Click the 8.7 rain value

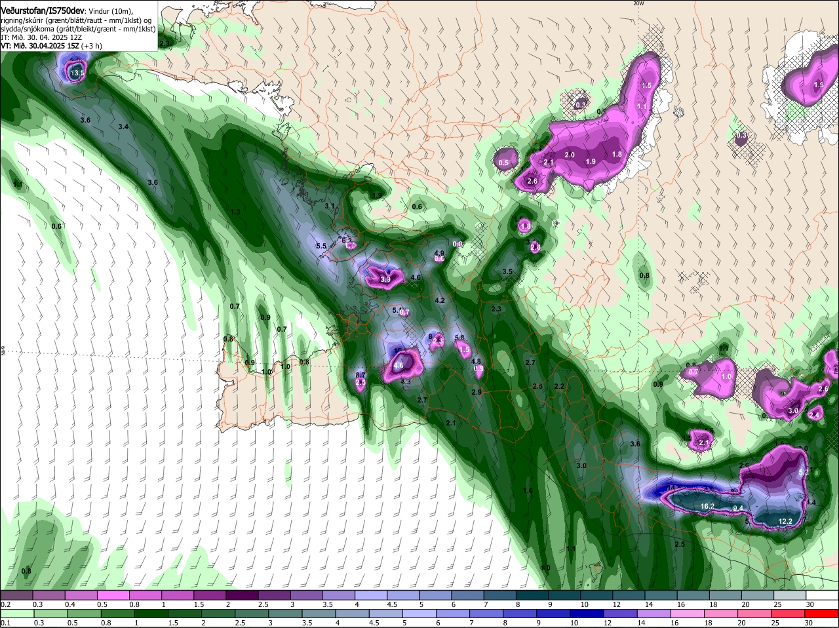(x=360, y=375)
